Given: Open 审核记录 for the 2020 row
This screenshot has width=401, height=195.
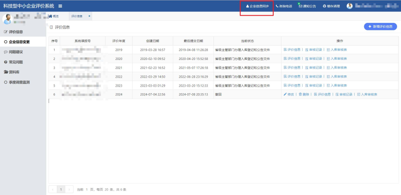Looking at the screenshot, I should click(313, 58).
